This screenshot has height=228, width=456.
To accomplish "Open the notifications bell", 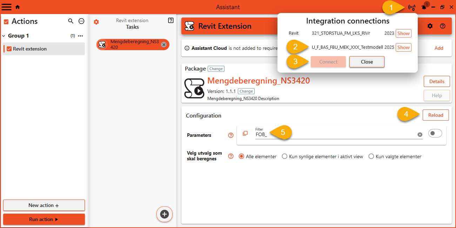I will (424, 7).
